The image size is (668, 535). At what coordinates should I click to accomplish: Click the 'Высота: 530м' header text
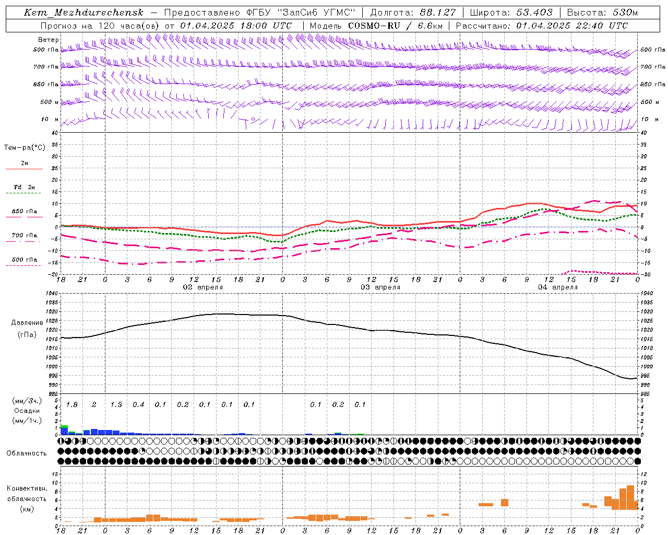(x=602, y=13)
